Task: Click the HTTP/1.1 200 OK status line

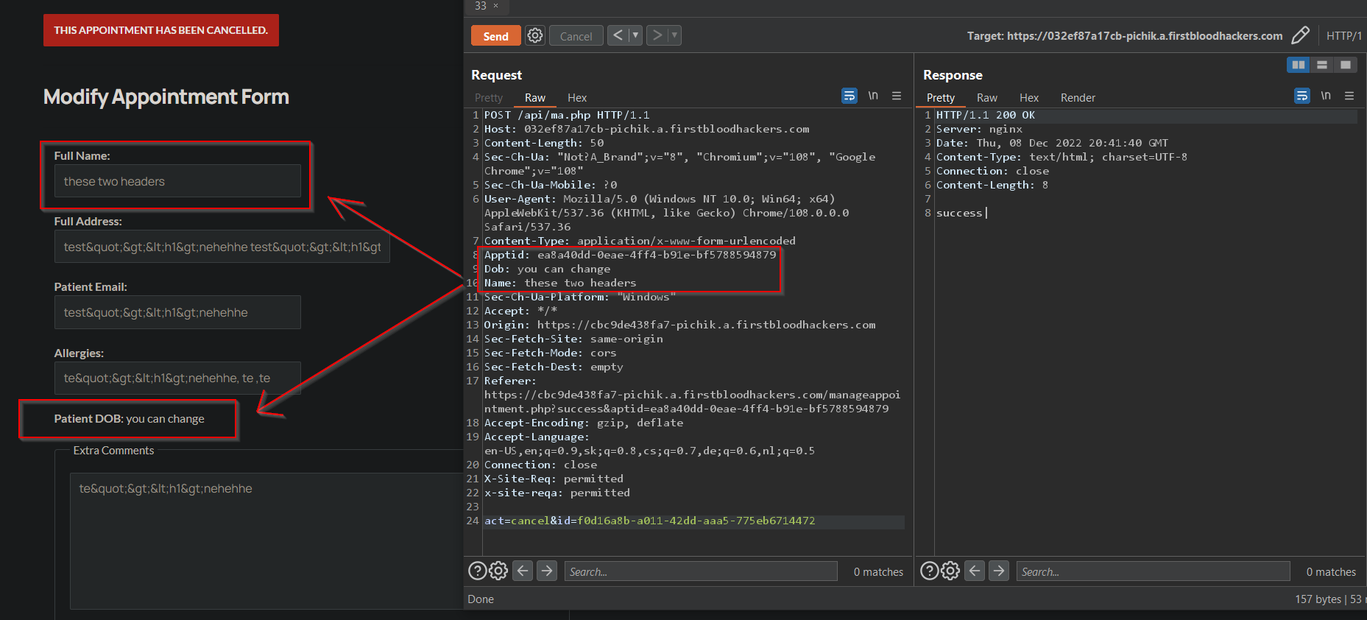Action: tap(985, 115)
